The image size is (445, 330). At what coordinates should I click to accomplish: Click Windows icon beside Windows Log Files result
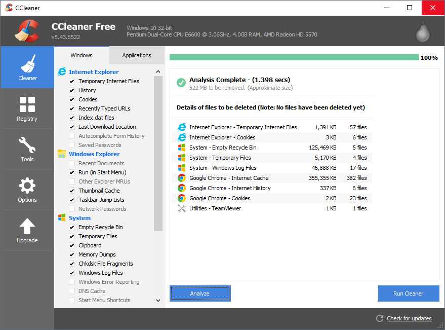[x=182, y=168]
